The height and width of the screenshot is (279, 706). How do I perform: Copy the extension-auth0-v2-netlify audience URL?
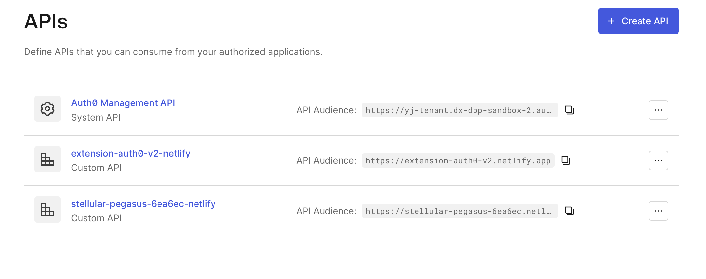tap(566, 160)
